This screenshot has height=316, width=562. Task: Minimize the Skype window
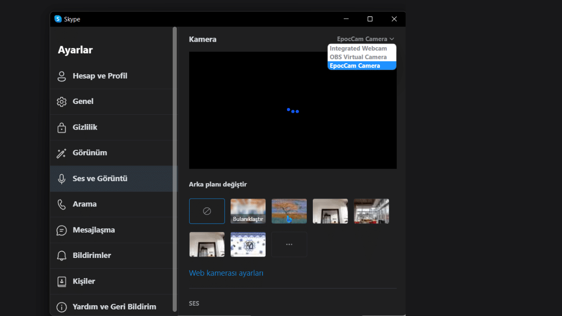point(346,19)
